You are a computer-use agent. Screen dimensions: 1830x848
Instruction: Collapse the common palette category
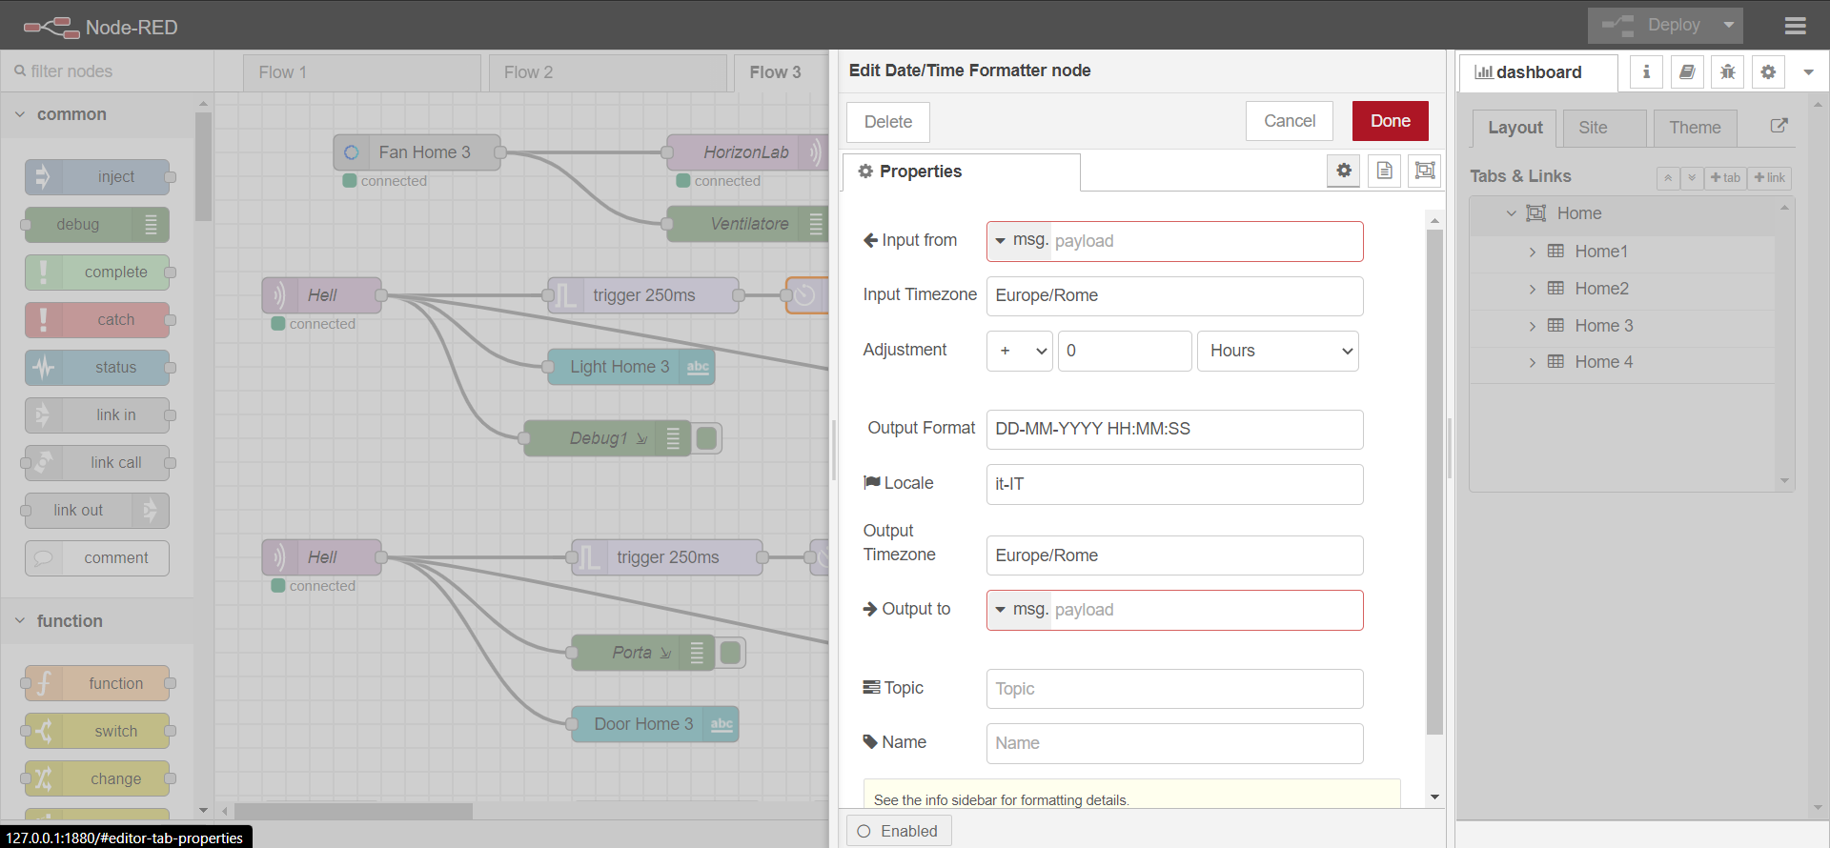pos(20,114)
